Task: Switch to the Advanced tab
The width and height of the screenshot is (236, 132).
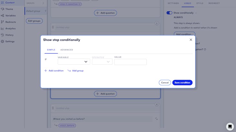Action: click(67, 50)
